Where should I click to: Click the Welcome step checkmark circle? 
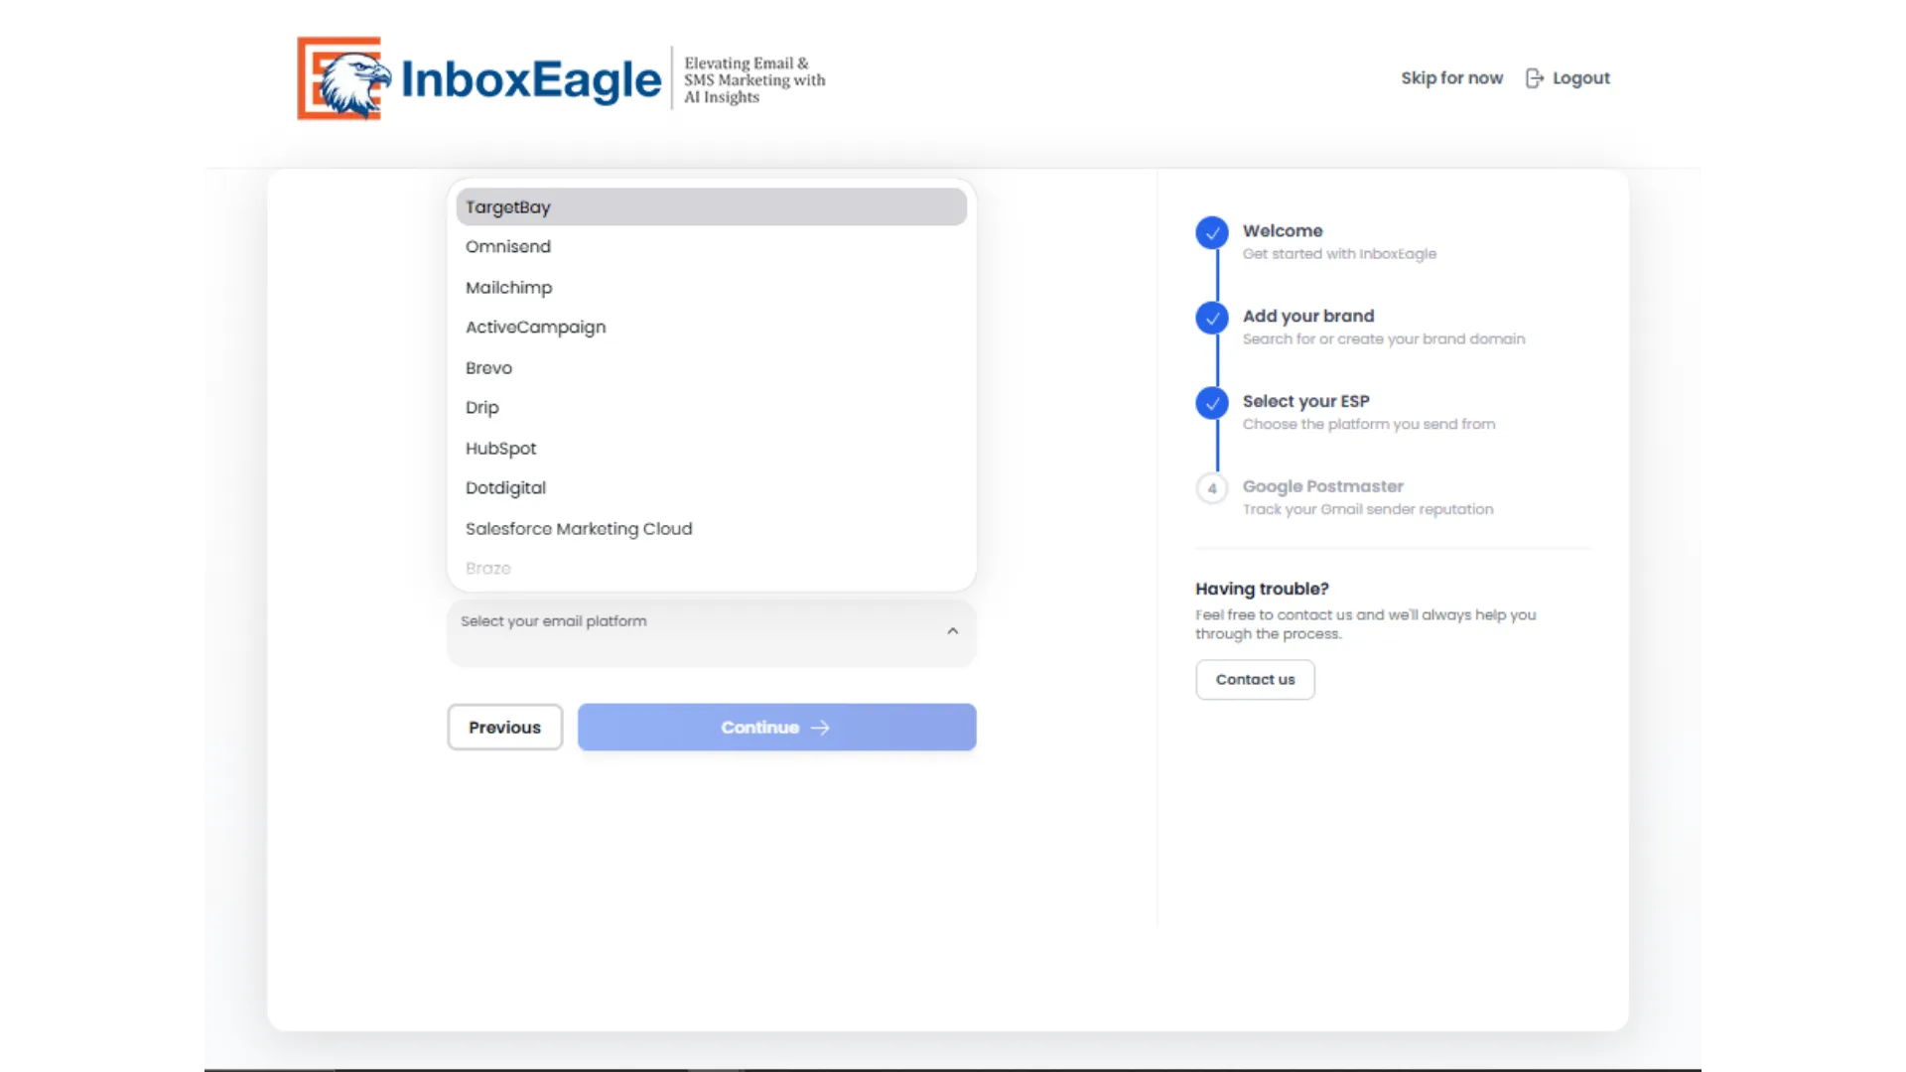pos(1211,232)
